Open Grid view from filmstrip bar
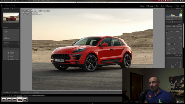185x104 pixels. click(x=8, y=95)
